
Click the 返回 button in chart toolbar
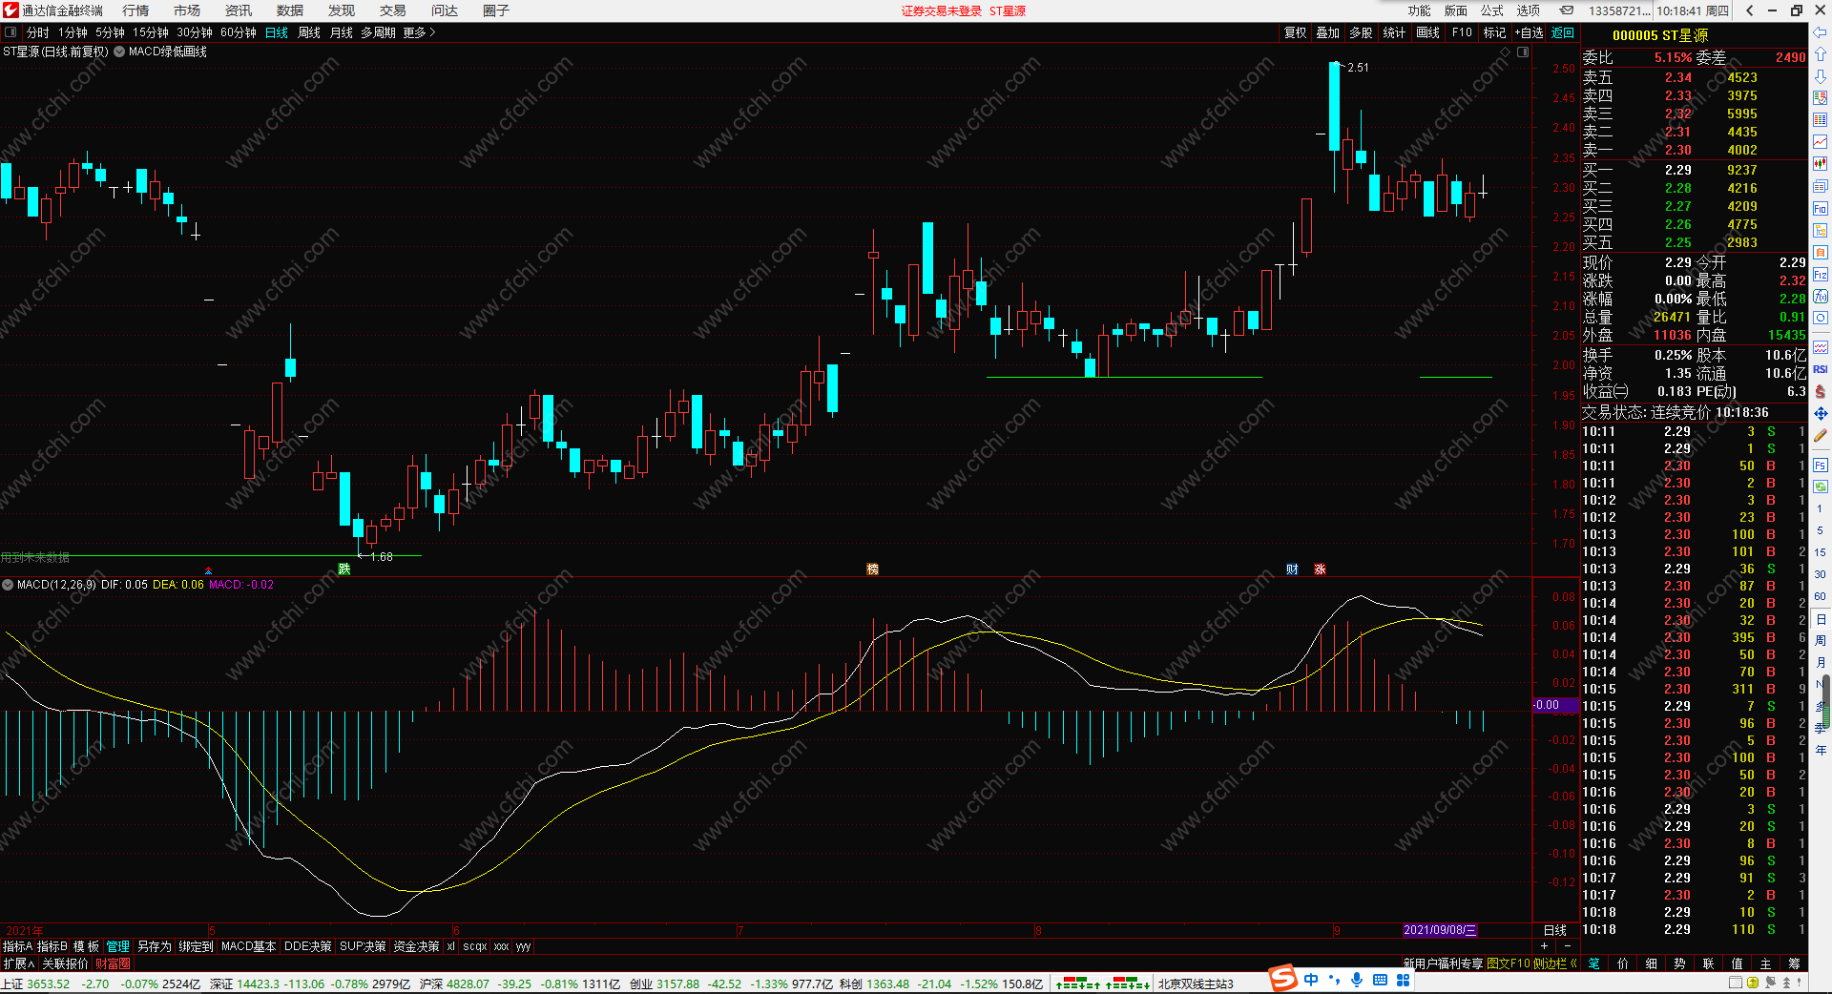pos(1563,32)
